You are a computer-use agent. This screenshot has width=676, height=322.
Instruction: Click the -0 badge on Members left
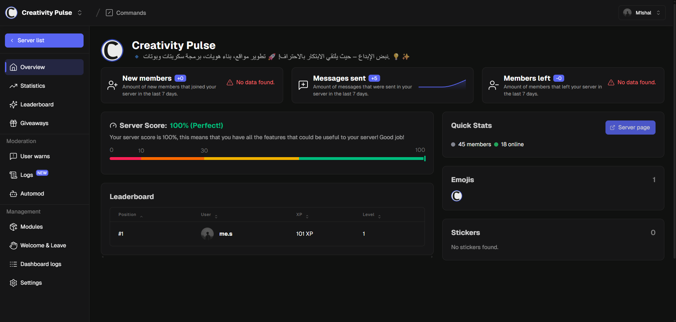click(559, 78)
